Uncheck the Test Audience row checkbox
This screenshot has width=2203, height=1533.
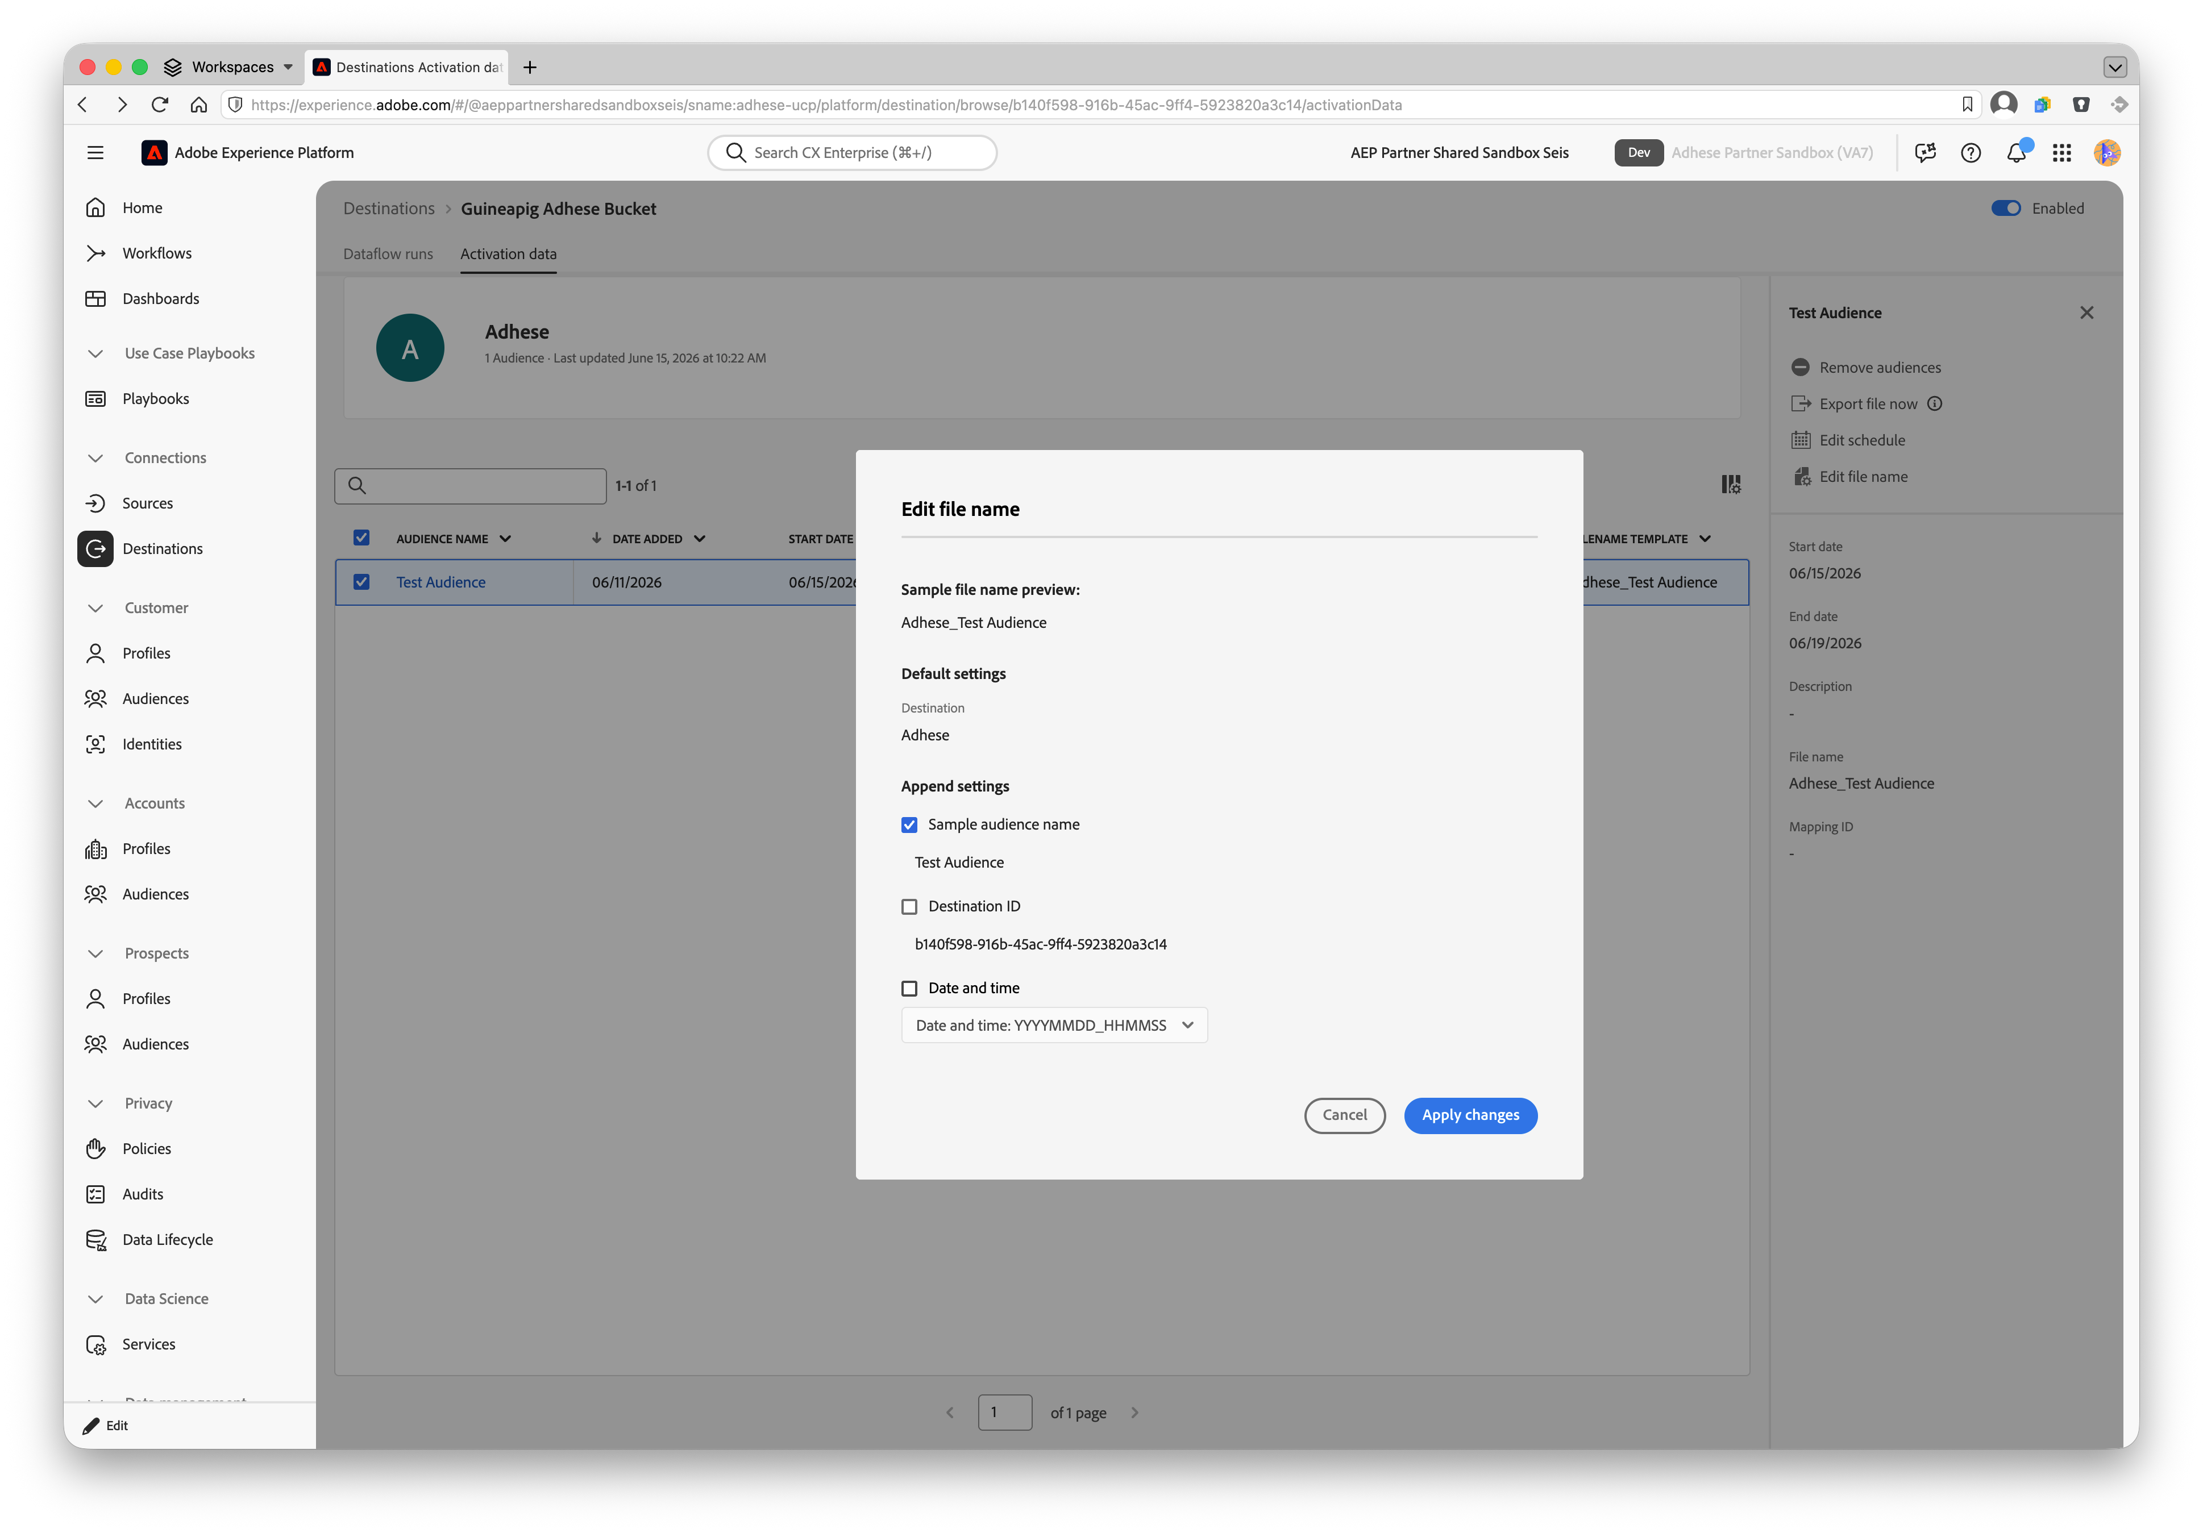(361, 581)
